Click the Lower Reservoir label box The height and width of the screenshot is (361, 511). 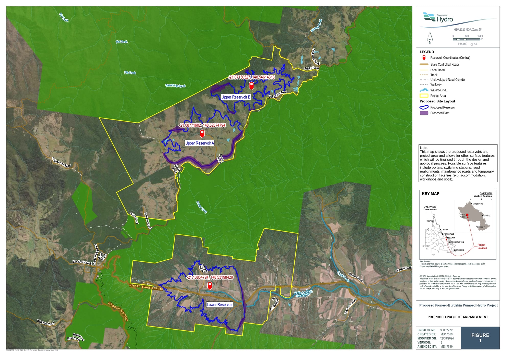point(219,305)
